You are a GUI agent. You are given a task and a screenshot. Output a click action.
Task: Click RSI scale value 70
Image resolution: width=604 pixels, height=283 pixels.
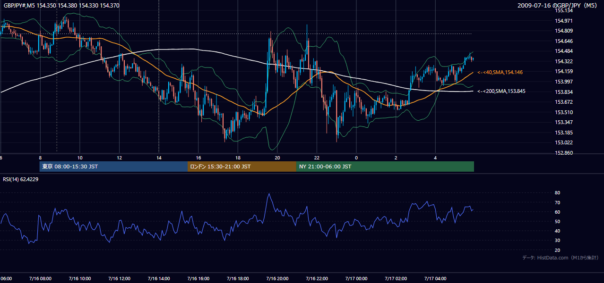click(557, 202)
